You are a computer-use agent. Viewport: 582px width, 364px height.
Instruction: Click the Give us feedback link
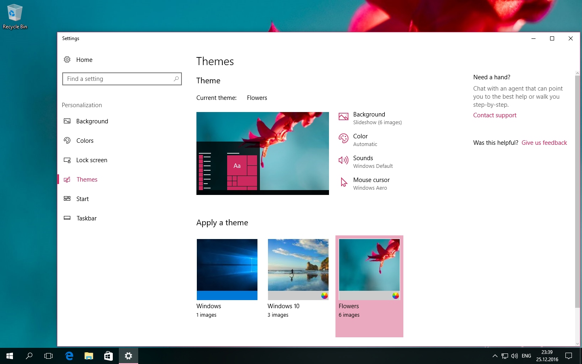tap(544, 143)
